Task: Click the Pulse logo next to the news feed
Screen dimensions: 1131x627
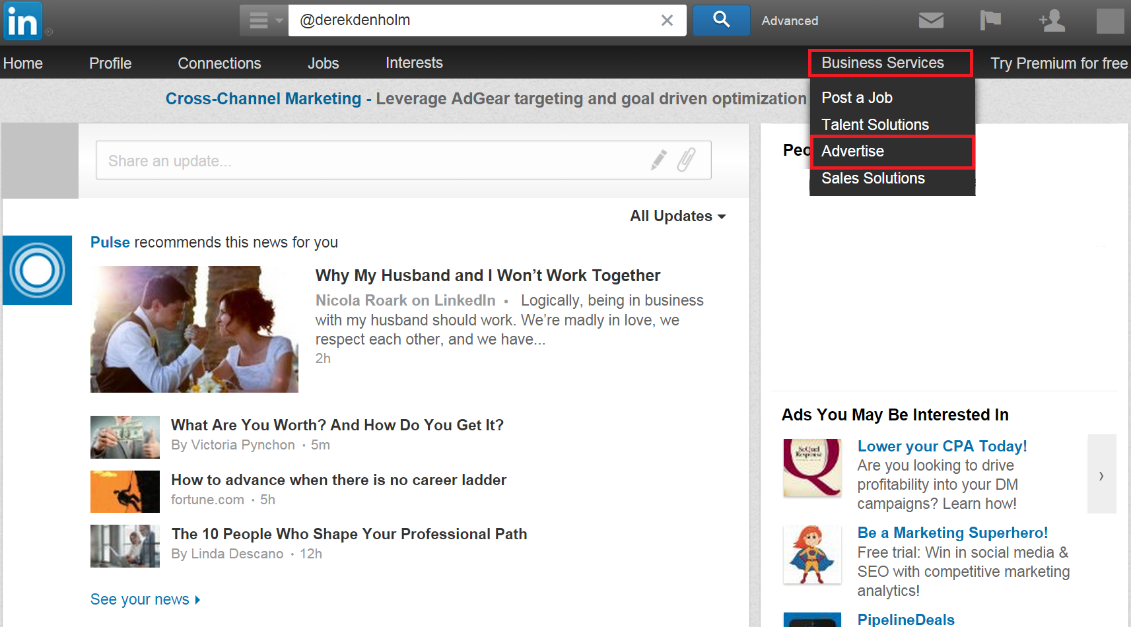Action: [x=38, y=271]
